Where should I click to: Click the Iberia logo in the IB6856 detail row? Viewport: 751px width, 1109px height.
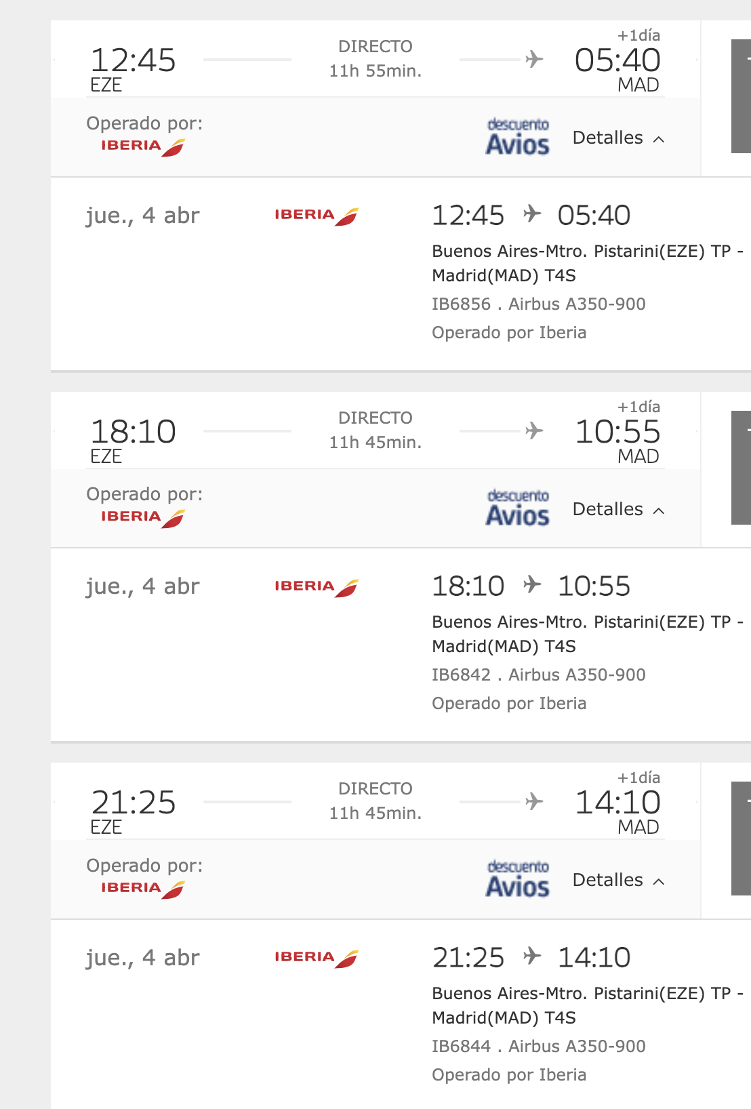click(x=316, y=216)
